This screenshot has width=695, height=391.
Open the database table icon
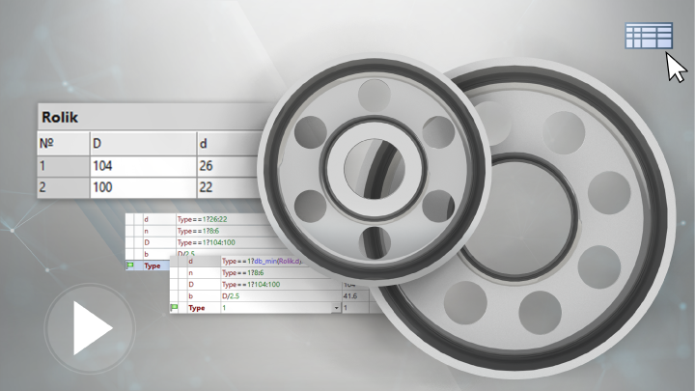coord(648,37)
